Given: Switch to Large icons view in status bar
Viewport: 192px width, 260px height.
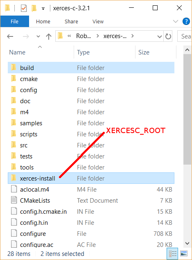Looking at the screenshot, I should 184,253.
